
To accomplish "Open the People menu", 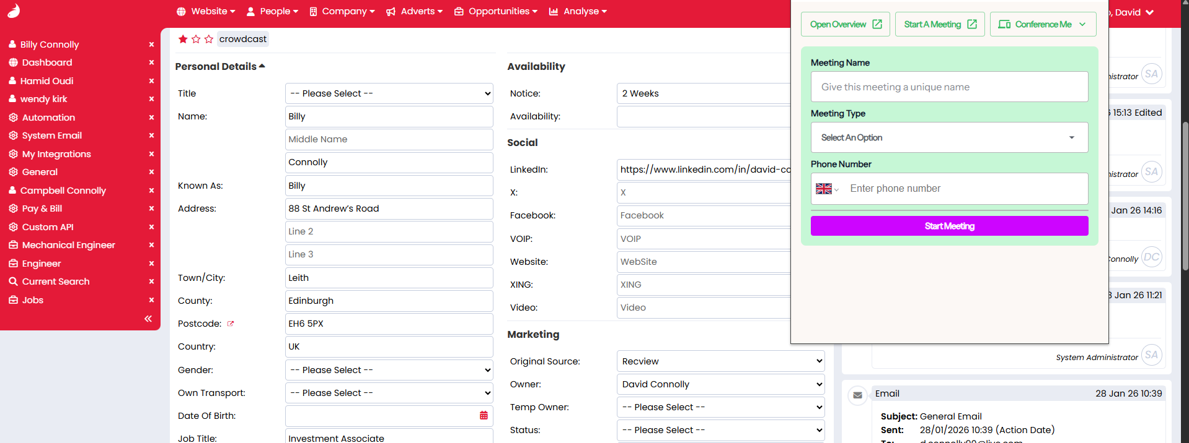I will 273,11.
